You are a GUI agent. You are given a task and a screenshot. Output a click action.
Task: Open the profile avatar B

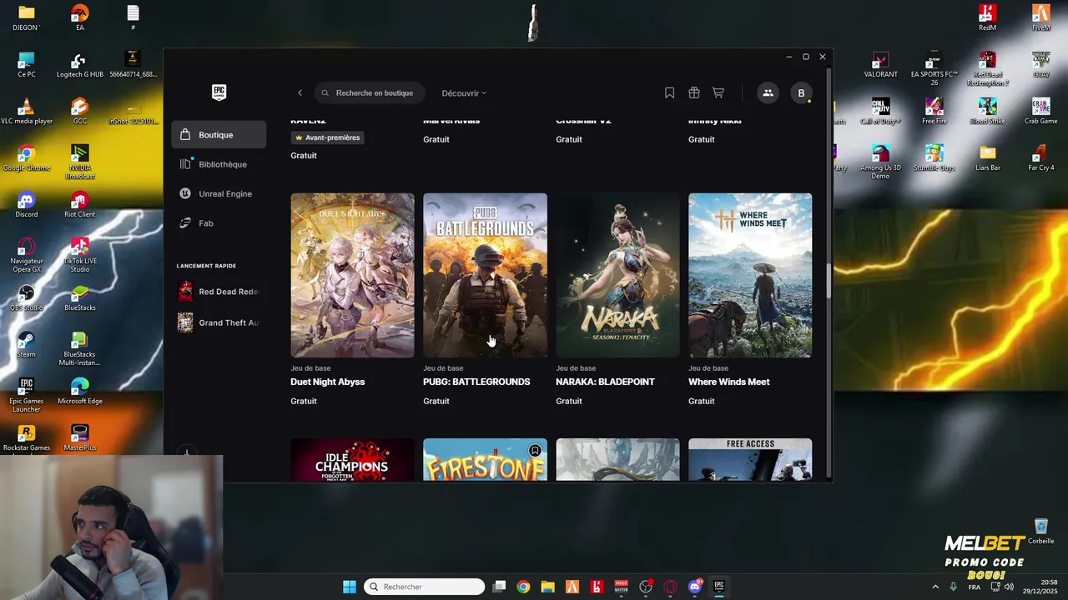click(x=801, y=92)
